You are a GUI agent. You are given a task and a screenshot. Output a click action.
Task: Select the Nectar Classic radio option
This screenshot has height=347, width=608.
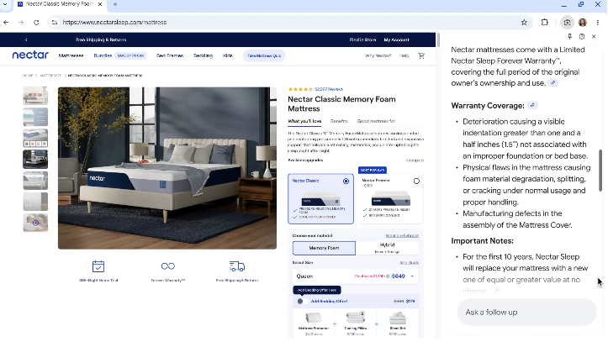tap(346, 181)
